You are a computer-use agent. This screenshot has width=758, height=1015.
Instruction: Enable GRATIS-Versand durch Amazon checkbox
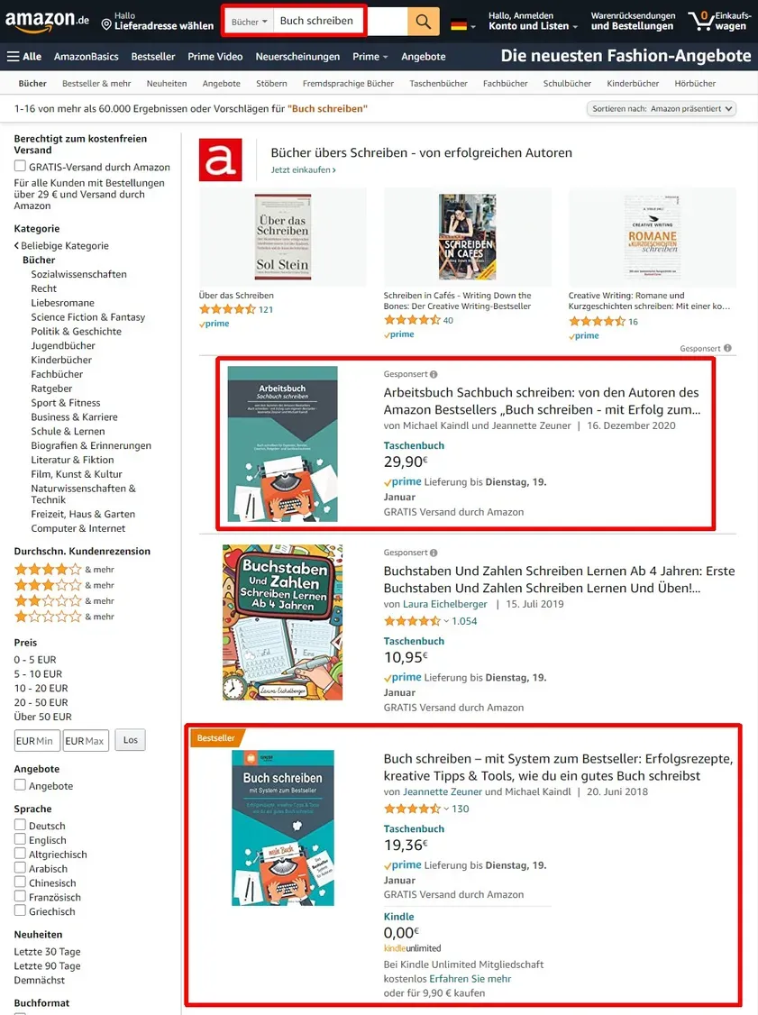pos(20,167)
